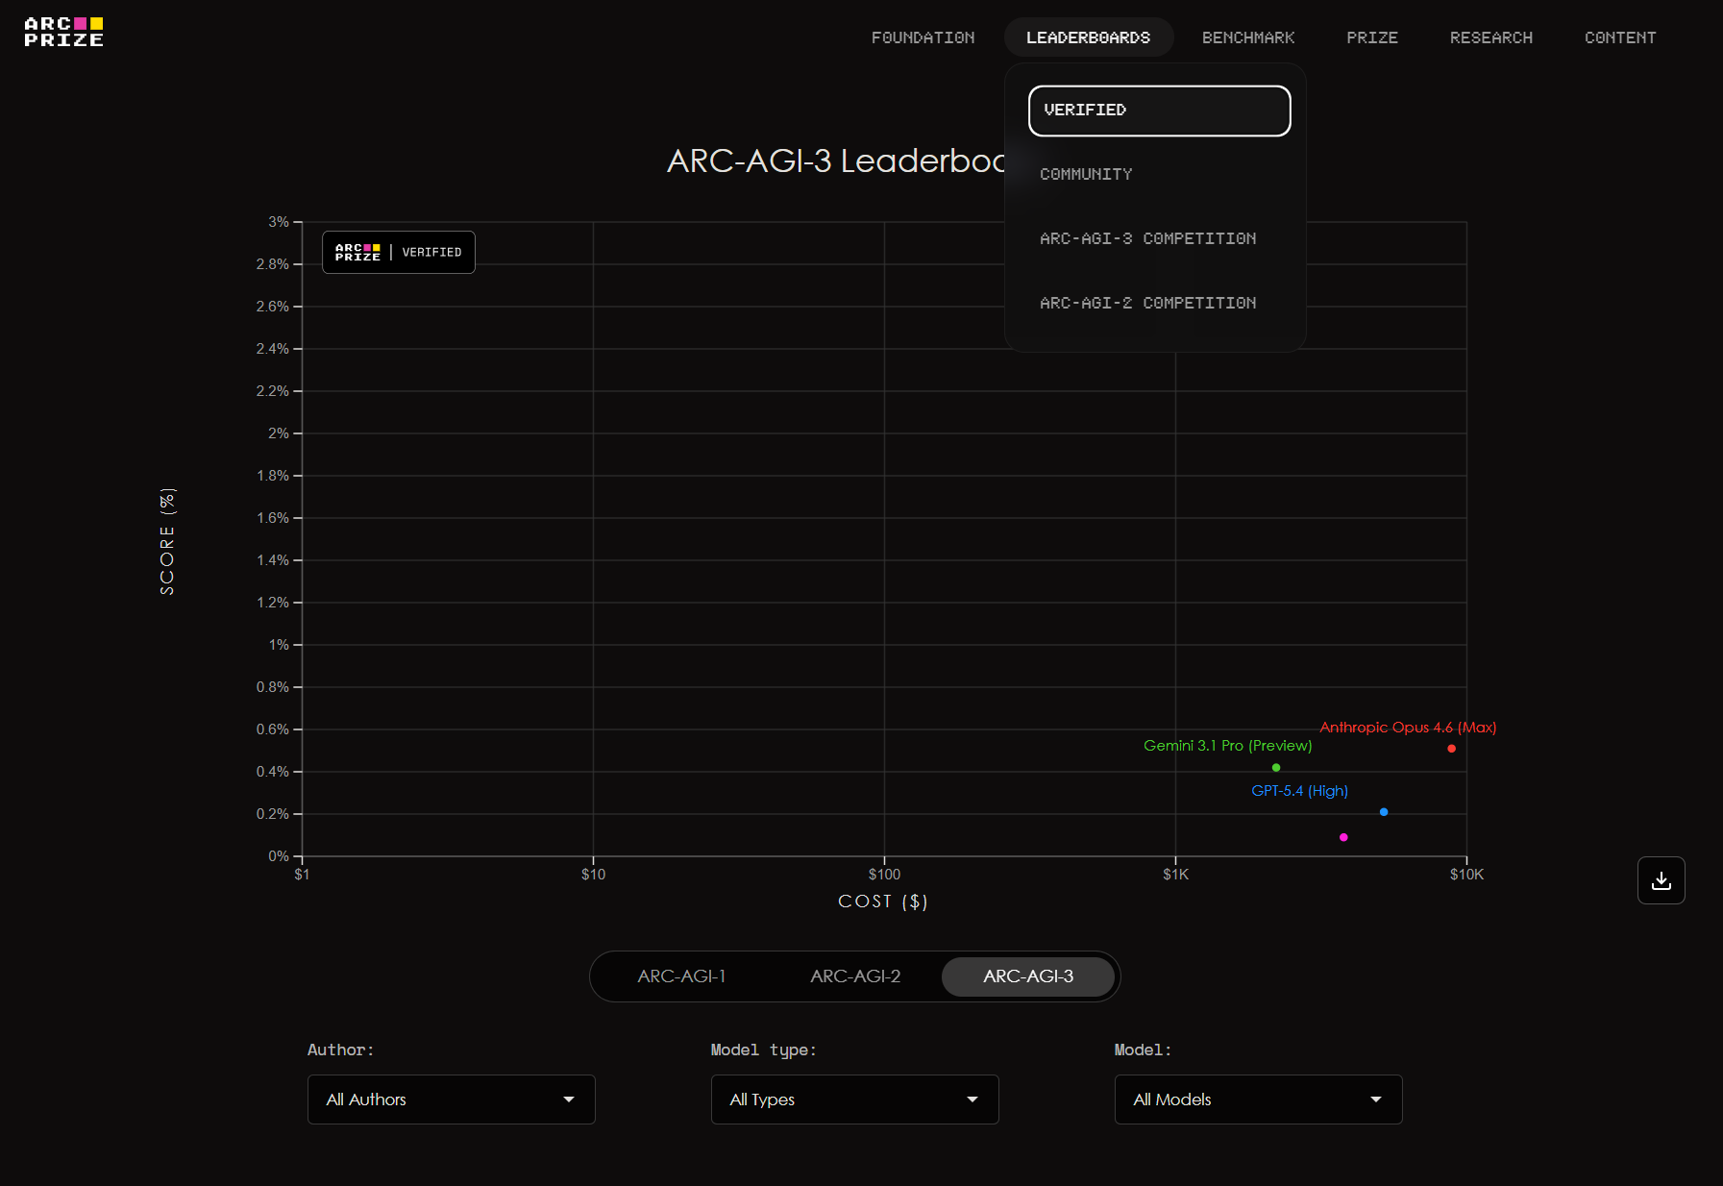Click the COST ($) axis title
The width and height of the screenshot is (1723, 1186).
click(882, 902)
